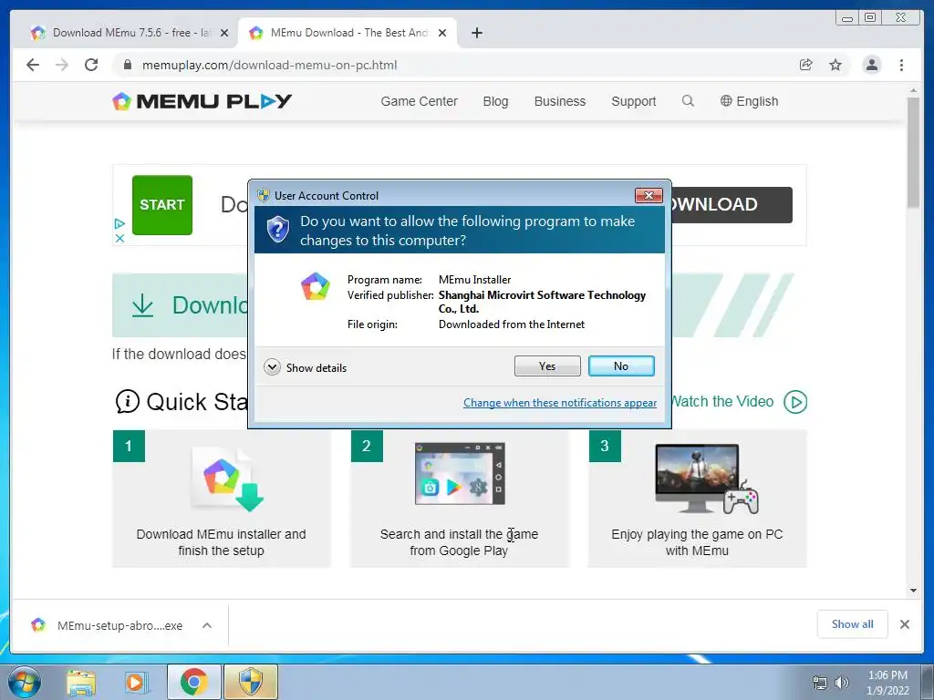Viewport: 934px width, 700px height.
Task: Click 'Watch the Video' link
Action: (722, 402)
